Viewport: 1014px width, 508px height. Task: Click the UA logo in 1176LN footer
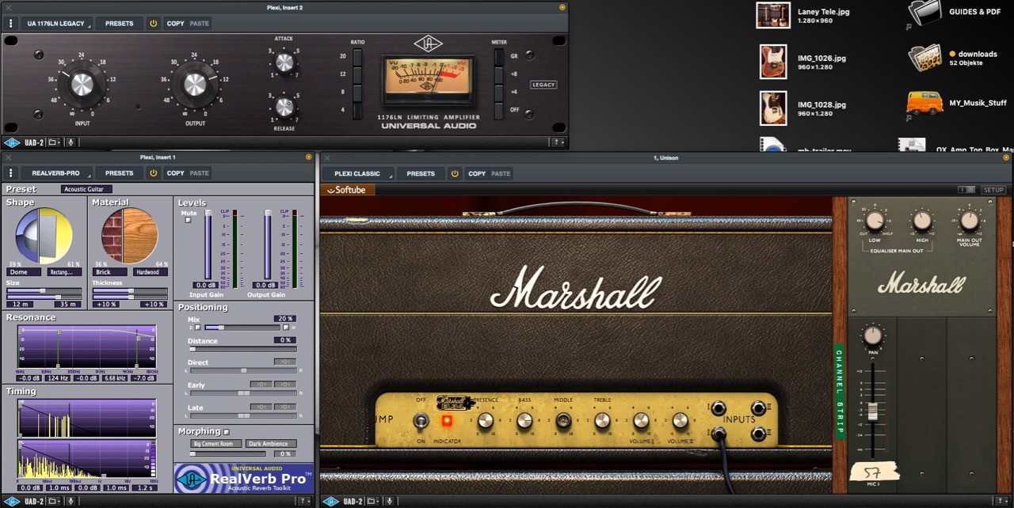[x=12, y=142]
